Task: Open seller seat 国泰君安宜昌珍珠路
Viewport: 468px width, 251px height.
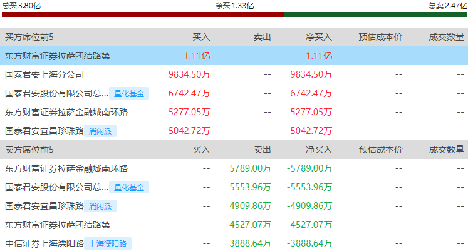Action: (44, 206)
